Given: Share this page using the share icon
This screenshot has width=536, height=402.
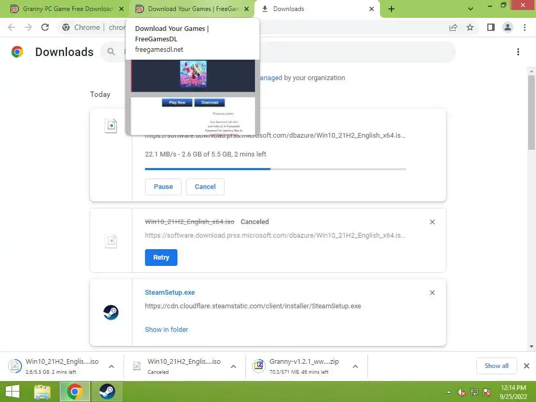Looking at the screenshot, I should coord(453,27).
